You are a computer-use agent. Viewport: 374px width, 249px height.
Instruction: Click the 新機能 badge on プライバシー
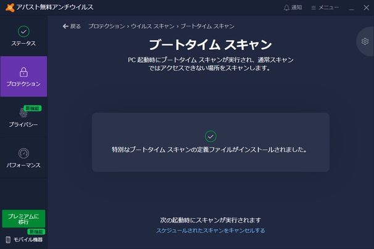[x=33, y=108]
